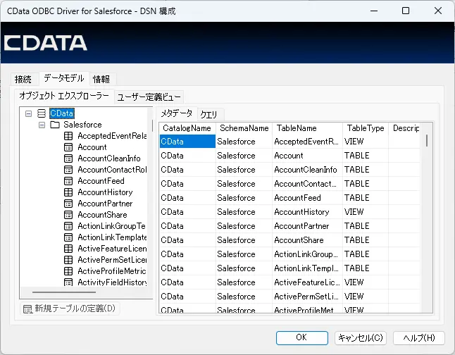Select the オブジェクト エクスプローラー tab

(64, 96)
